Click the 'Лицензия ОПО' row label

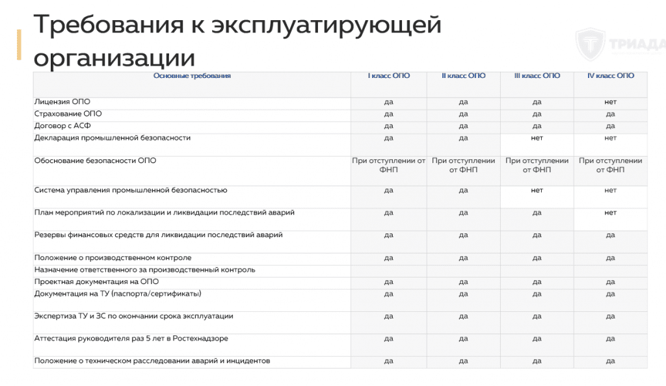(62, 102)
